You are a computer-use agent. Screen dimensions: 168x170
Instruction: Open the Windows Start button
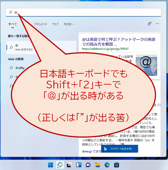click(51, 165)
